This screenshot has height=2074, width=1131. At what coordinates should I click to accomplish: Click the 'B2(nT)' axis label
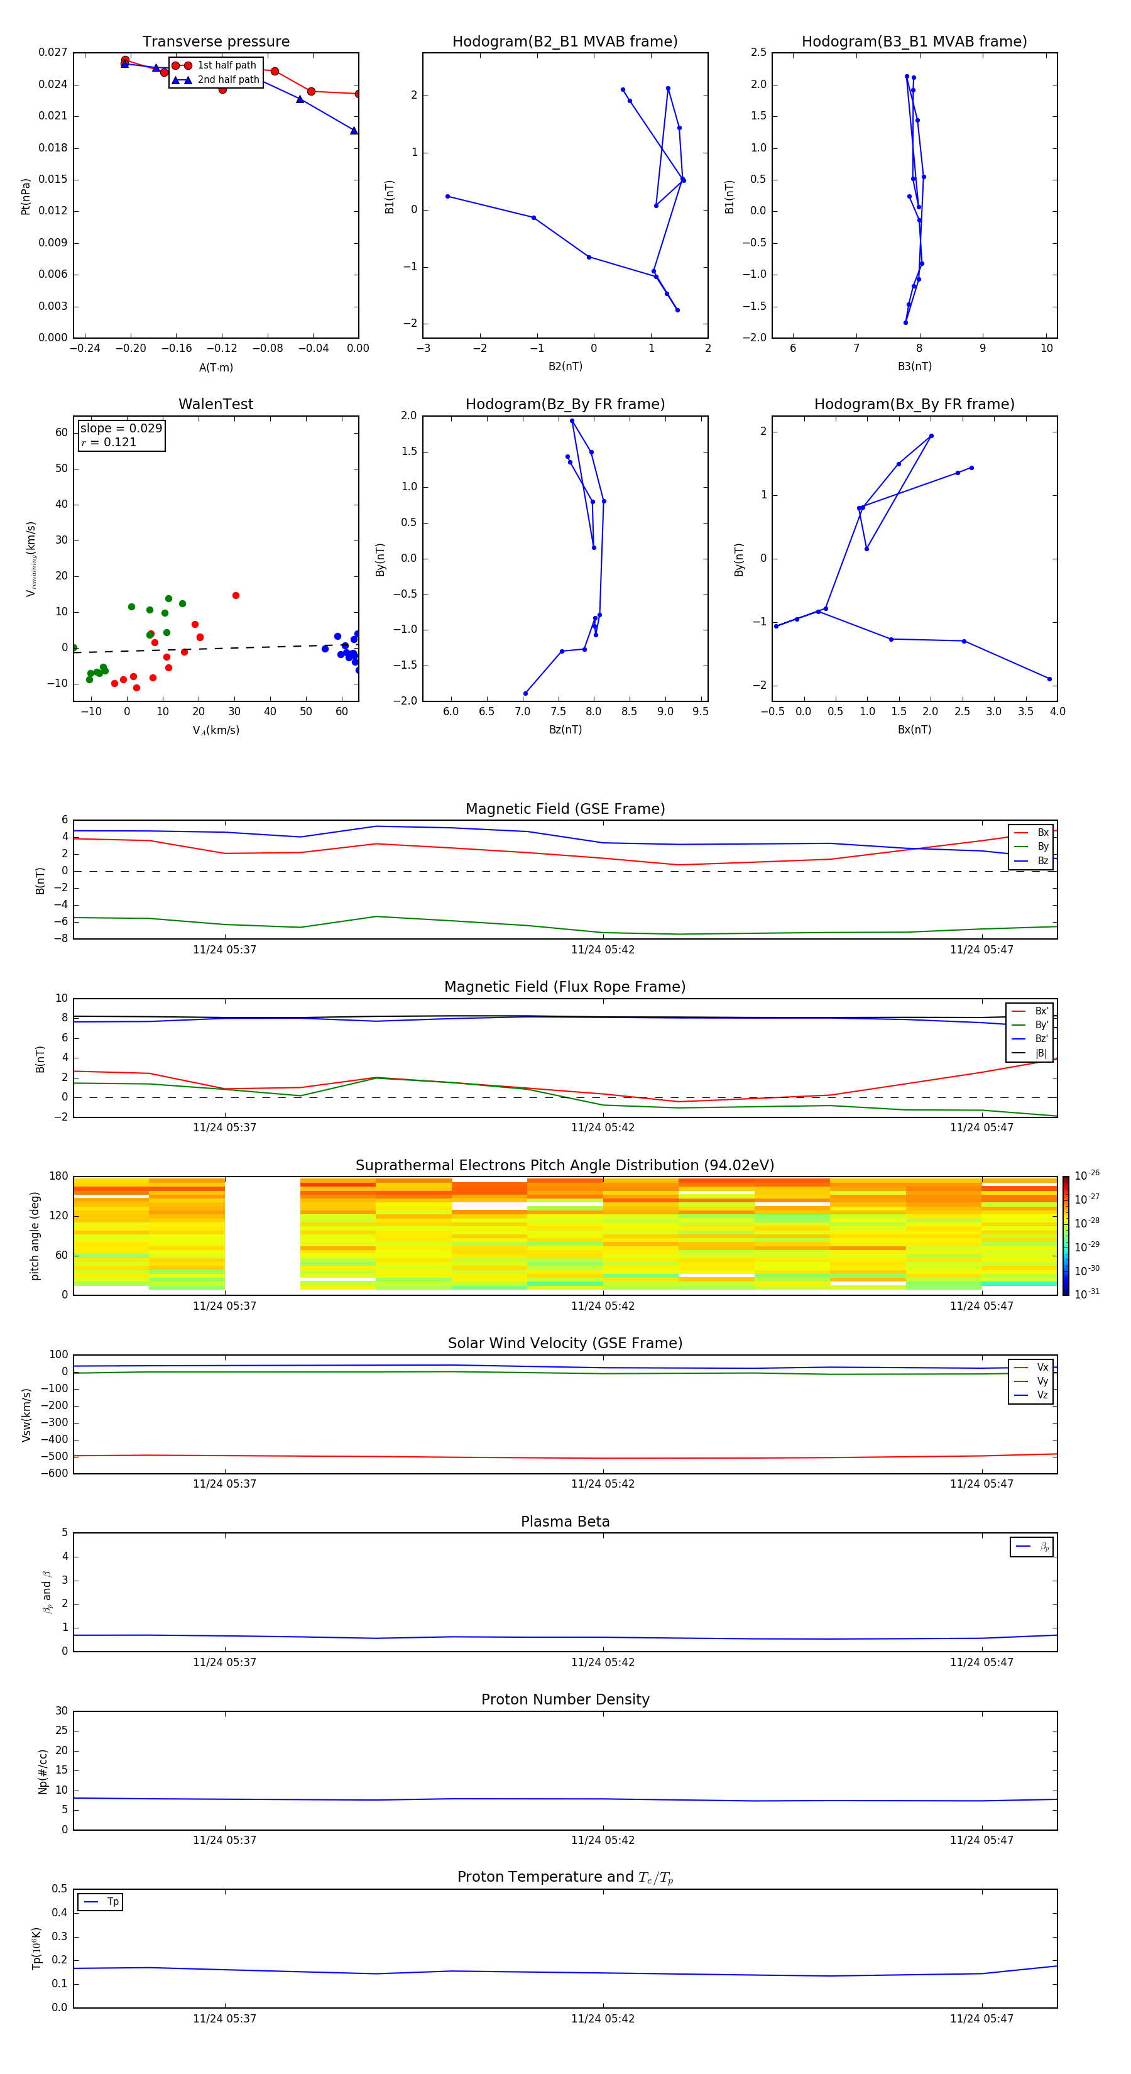click(x=565, y=366)
